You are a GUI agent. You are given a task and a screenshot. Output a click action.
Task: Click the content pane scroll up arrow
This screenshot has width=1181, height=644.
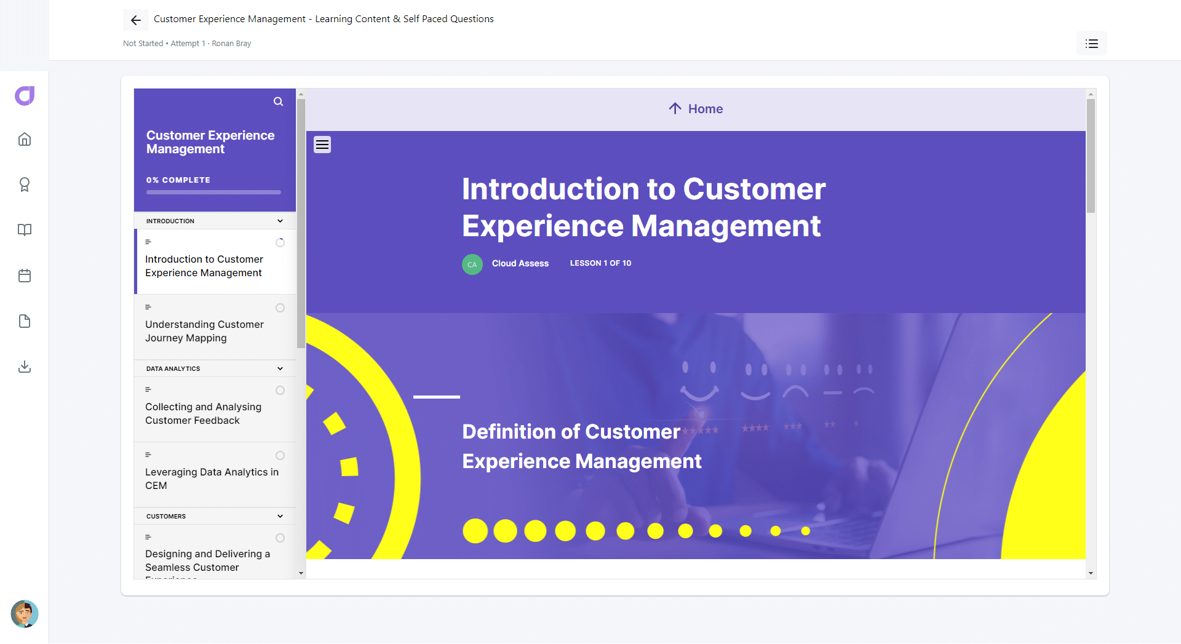coord(1091,94)
